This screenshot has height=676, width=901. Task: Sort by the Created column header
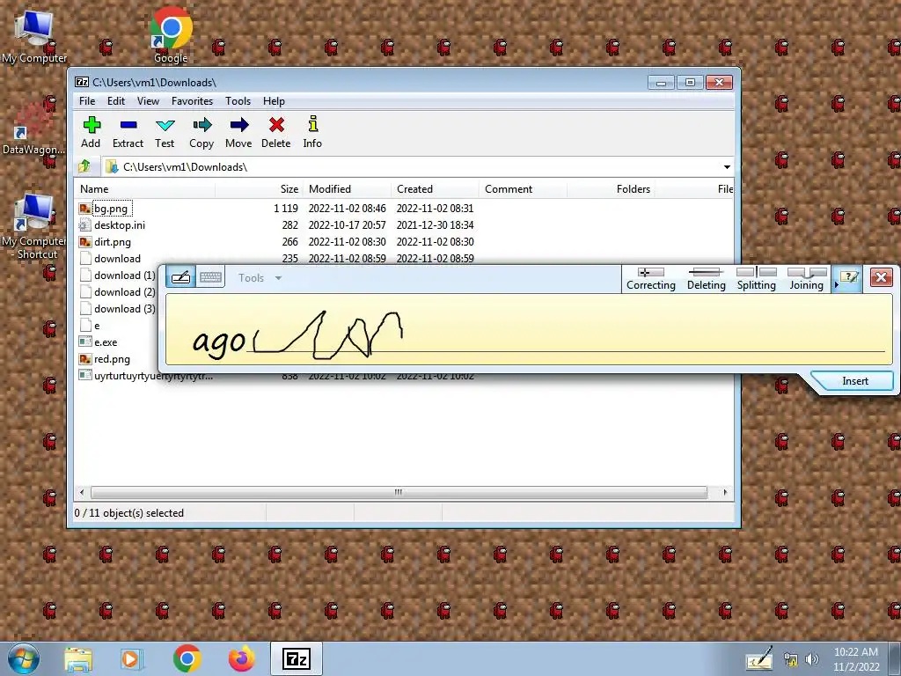tap(435, 189)
